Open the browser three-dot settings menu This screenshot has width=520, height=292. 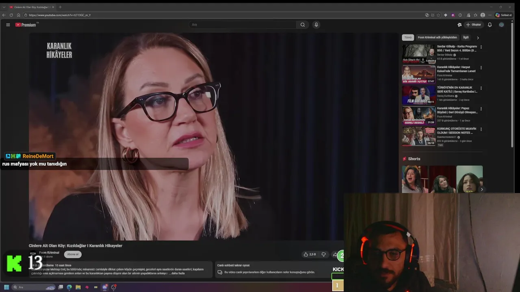490,15
